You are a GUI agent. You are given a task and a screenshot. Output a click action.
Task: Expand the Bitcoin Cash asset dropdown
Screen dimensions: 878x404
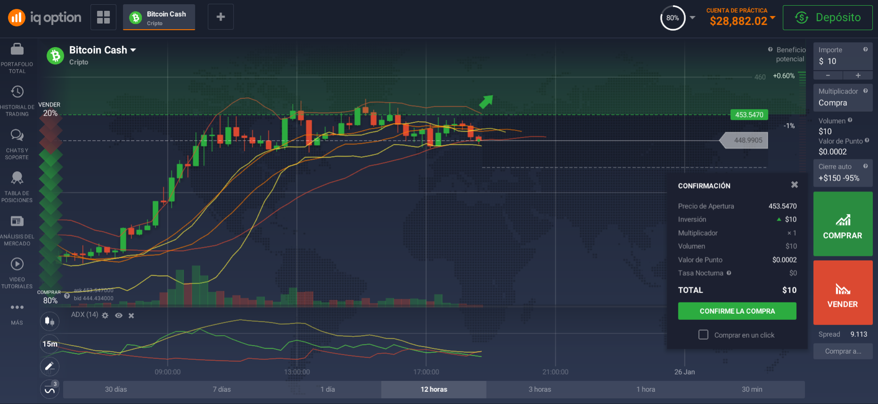[133, 50]
